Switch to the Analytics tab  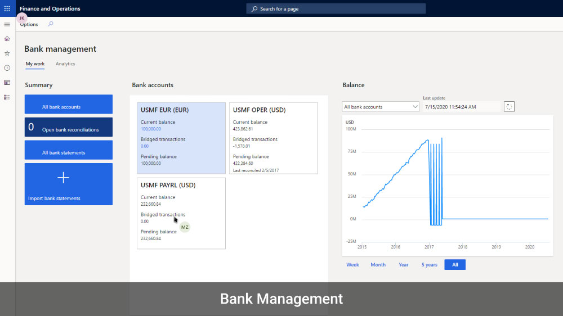(x=65, y=64)
